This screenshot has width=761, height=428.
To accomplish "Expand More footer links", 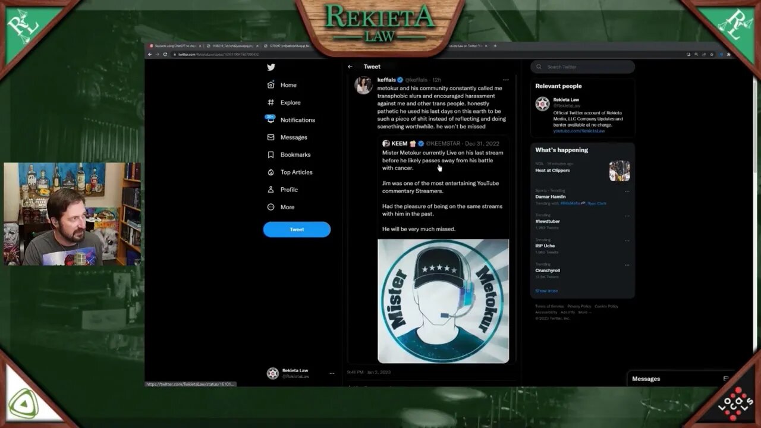I will point(584,312).
